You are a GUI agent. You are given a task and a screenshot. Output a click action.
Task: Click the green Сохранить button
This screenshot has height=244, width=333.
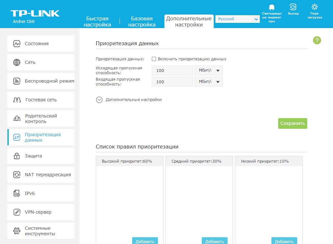(x=292, y=123)
